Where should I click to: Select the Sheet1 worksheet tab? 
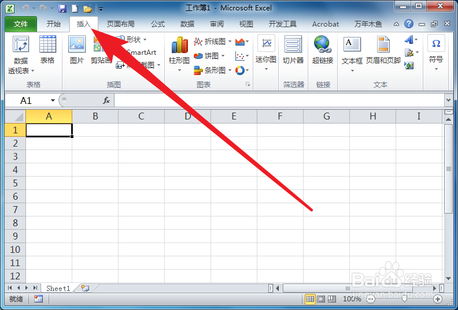pos(58,289)
